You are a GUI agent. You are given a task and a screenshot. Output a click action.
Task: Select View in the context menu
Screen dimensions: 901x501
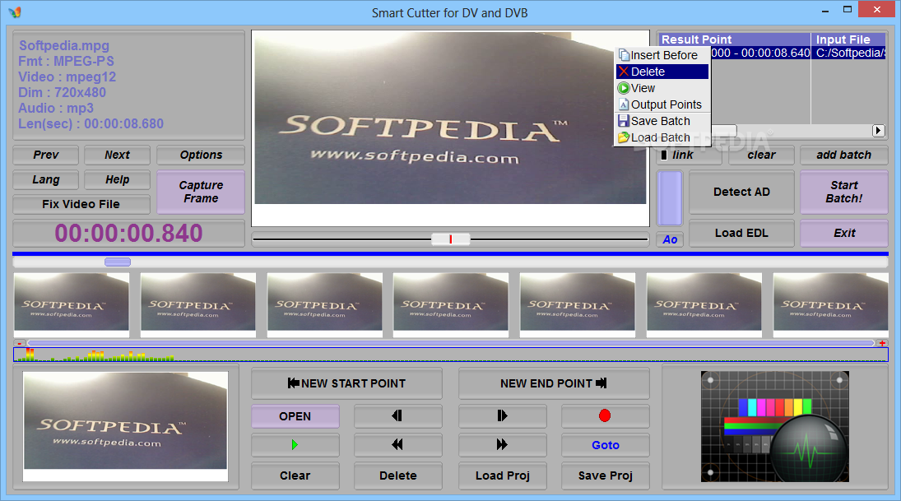662,89
